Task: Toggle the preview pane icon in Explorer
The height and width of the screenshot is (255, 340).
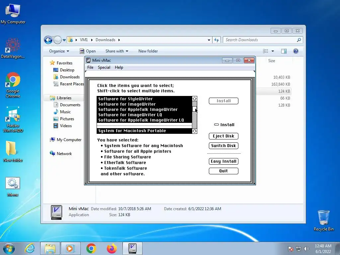Action: (284, 51)
